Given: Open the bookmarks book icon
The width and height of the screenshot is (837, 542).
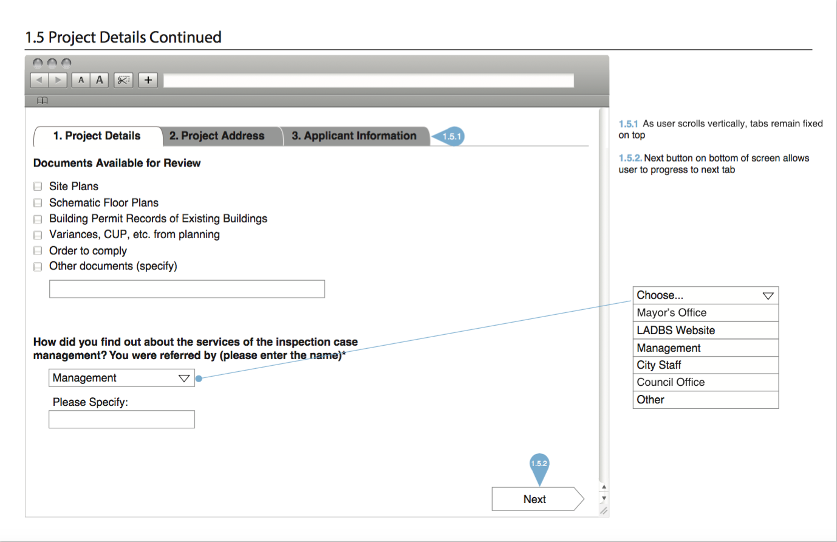Looking at the screenshot, I should 42,100.
